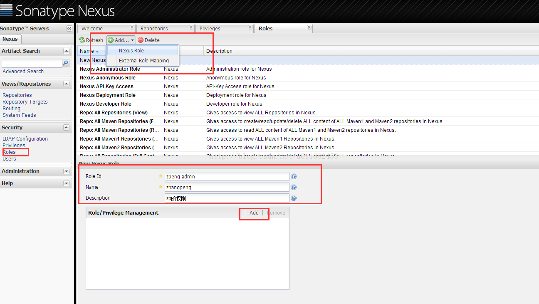This screenshot has height=304, width=539.
Task: Focus the Role Id input field
Action: (227, 177)
